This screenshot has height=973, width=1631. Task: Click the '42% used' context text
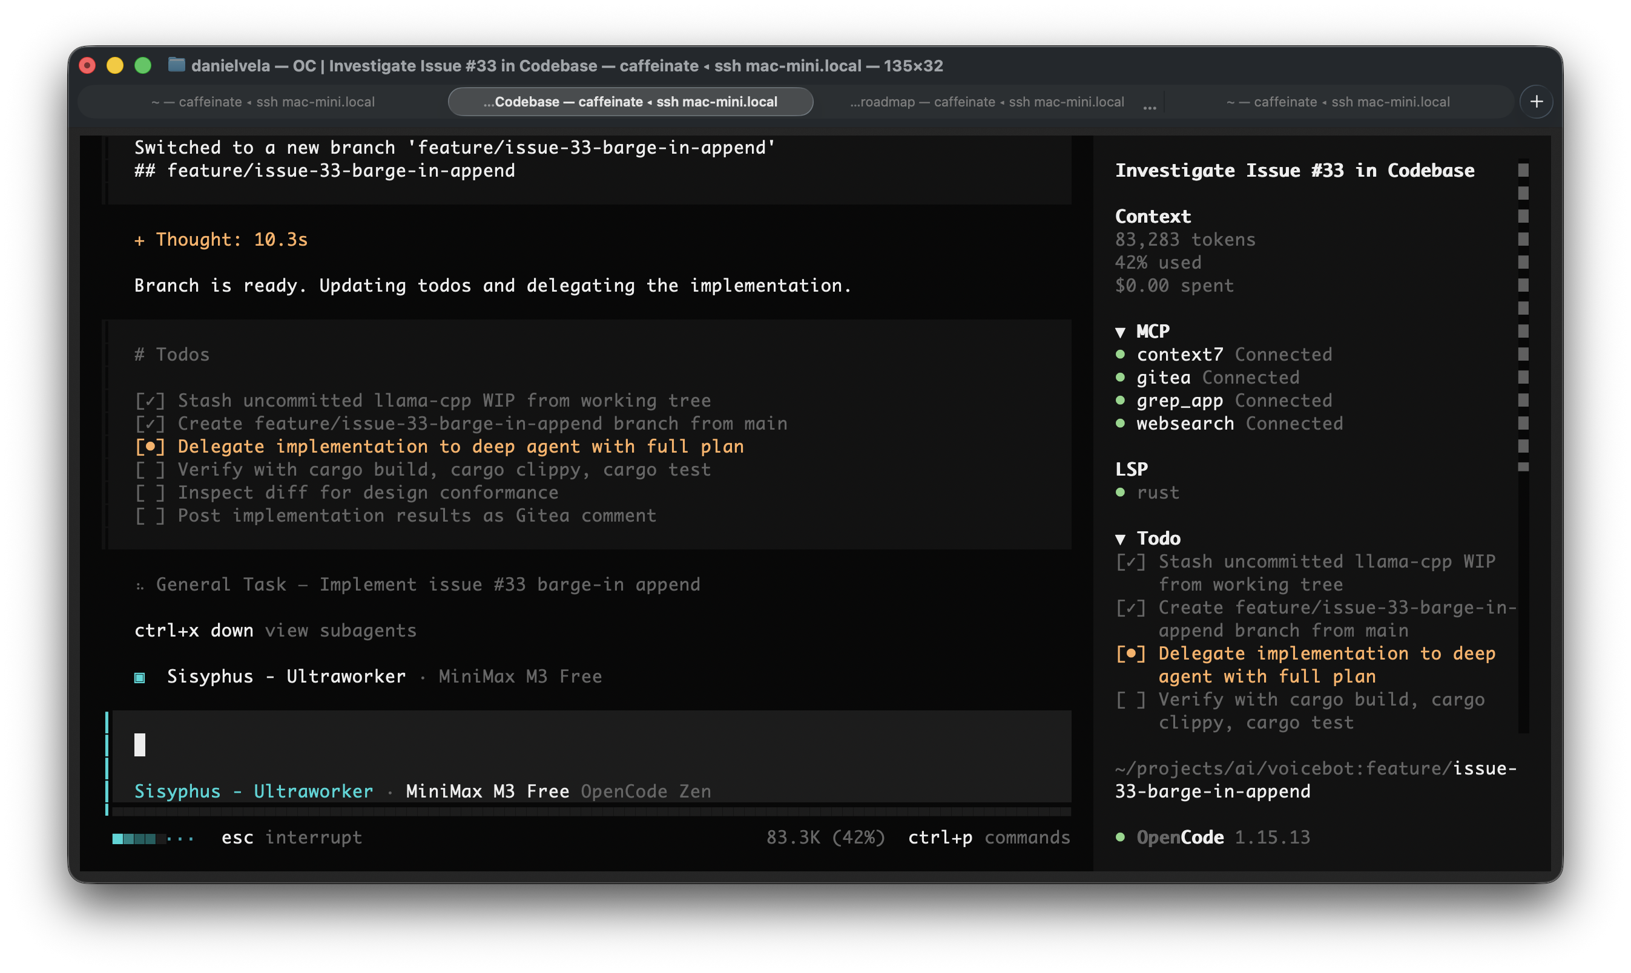(1158, 263)
